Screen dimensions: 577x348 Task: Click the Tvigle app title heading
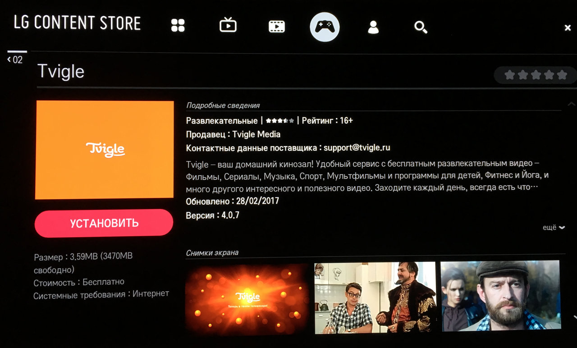pyautogui.click(x=60, y=71)
